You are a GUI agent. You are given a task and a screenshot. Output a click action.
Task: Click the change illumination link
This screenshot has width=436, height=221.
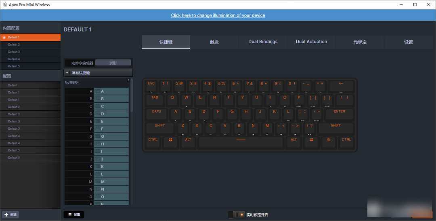click(x=218, y=15)
